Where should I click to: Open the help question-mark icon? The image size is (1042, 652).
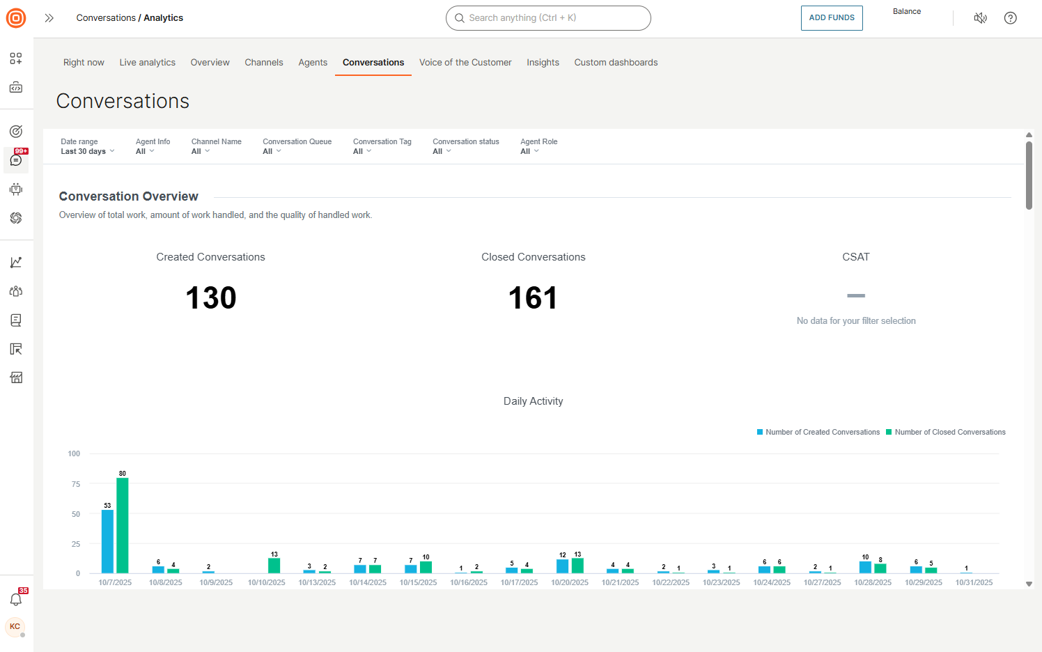coord(1010,17)
